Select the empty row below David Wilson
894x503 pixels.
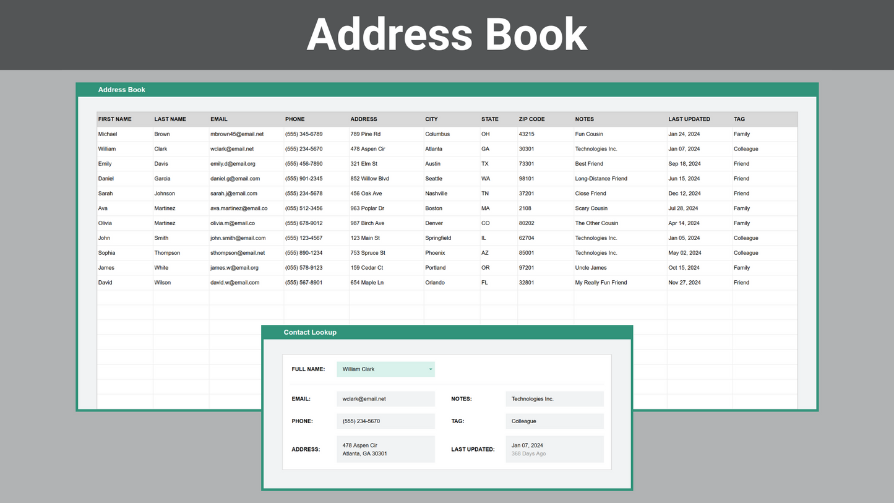[186, 297]
